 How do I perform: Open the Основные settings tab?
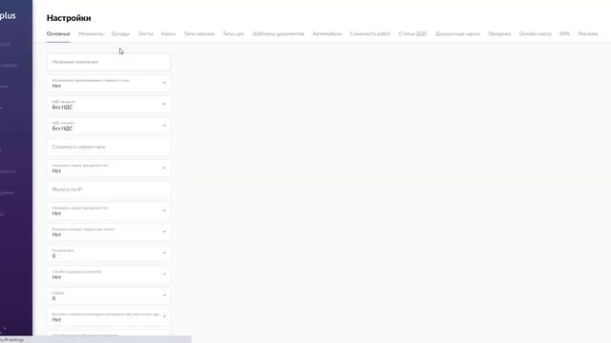(58, 34)
